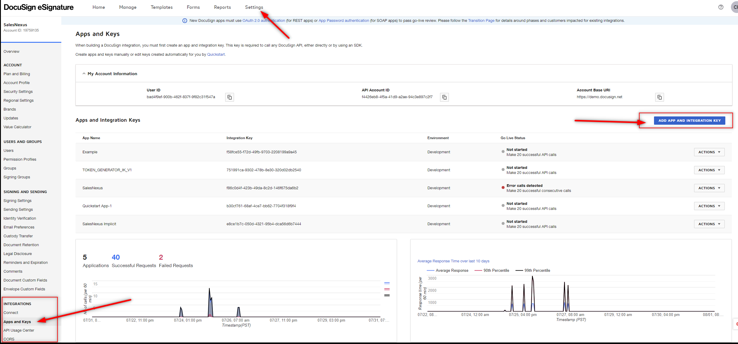Open the Quickstart link
This screenshot has height=344, width=738.
216,55
